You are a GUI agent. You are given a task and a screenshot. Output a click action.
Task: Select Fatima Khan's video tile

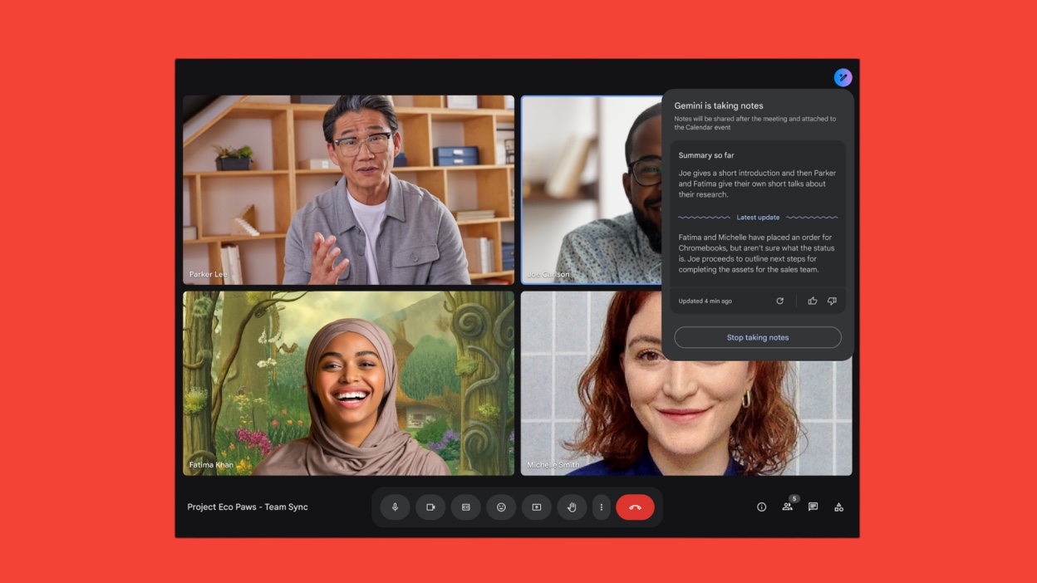[348, 383]
